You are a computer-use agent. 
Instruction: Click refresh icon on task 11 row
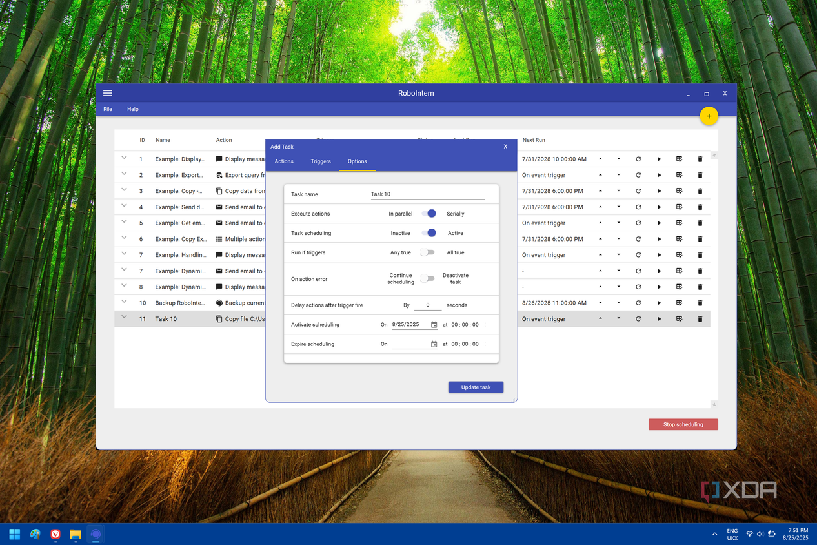pos(638,319)
